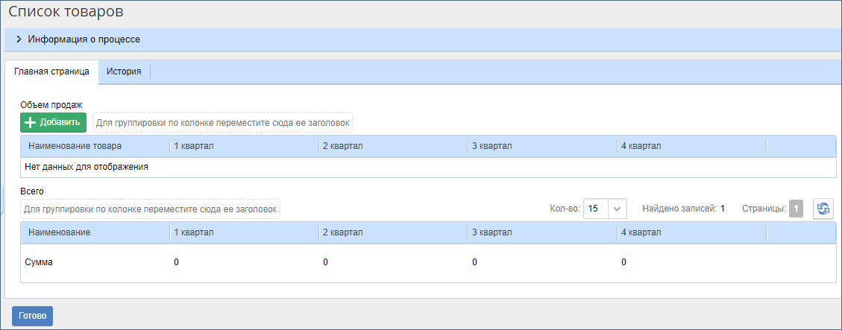Click 4 квартал header in Всего table
Viewport: 842px width, 330px height.
pyautogui.click(x=641, y=232)
